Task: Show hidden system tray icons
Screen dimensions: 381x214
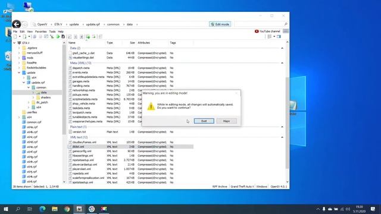Action: 318,209
